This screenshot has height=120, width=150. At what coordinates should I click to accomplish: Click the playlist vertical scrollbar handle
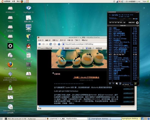pyautogui.click(x=138, y=78)
